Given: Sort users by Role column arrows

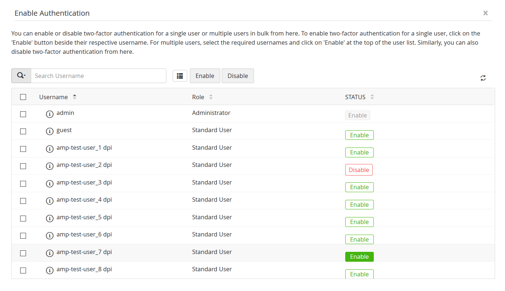Looking at the screenshot, I should click(211, 97).
